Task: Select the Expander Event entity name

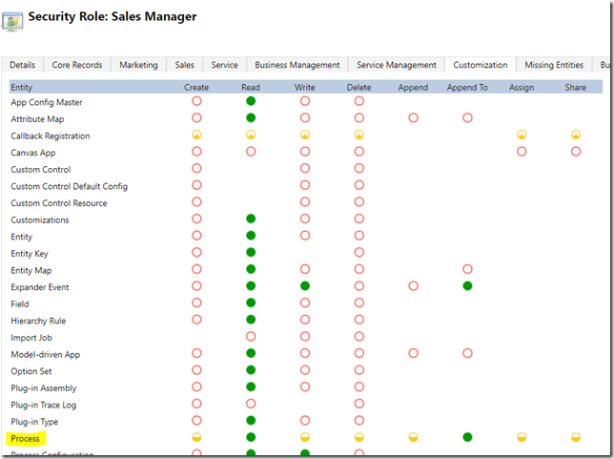Action: (x=40, y=287)
